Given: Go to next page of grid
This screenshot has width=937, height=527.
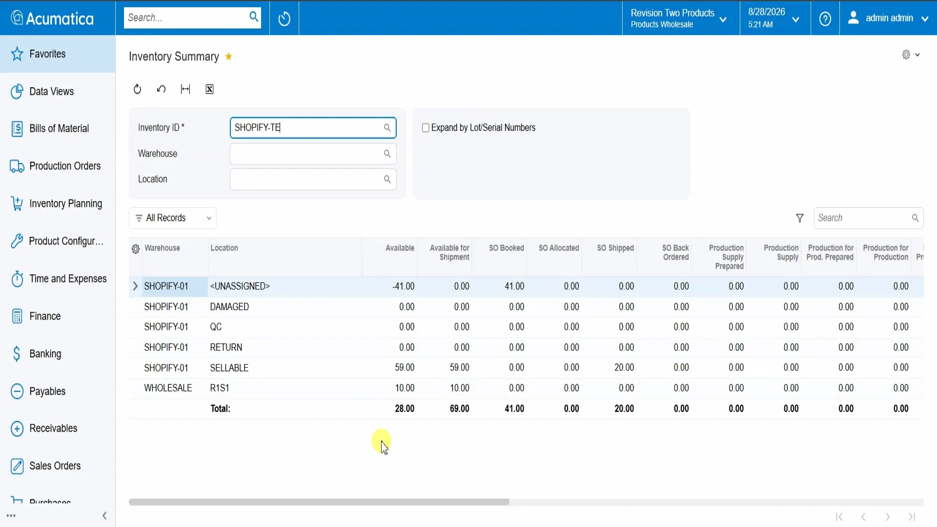Looking at the screenshot, I should coord(888,517).
